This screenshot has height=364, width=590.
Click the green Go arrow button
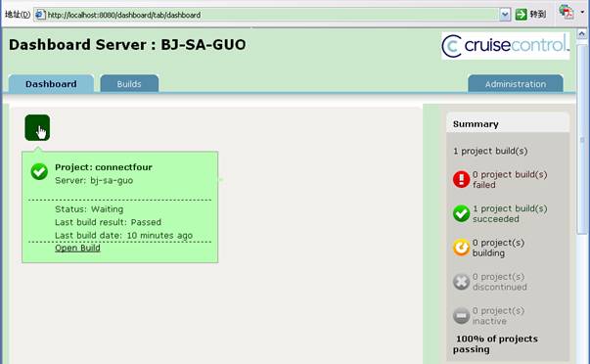(521, 15)
